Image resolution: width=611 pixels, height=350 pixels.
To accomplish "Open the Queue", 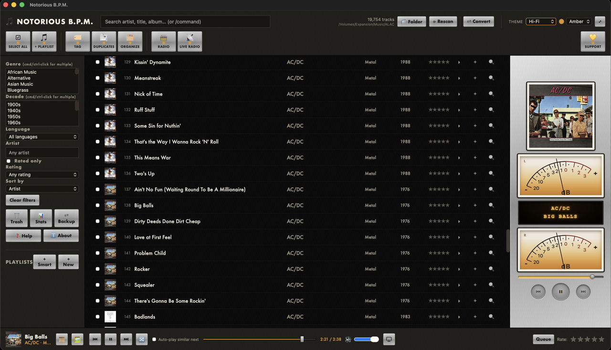I will click(x=543, y=339).
